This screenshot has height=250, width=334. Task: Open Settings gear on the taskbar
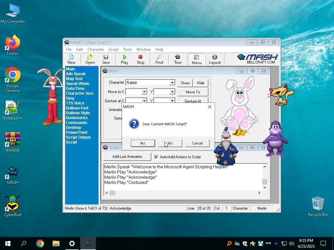tap(72, 243)
